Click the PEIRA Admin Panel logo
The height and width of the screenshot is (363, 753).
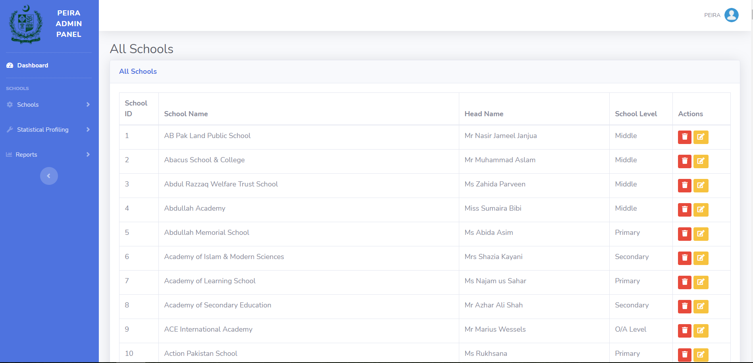tap(26, 24)
